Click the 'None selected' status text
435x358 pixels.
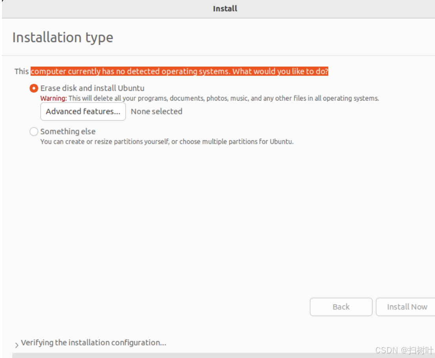(156, 112)
